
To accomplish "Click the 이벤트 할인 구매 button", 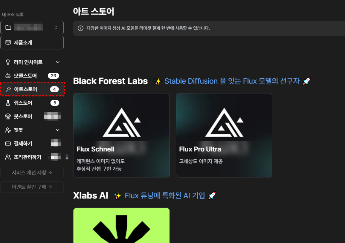I will pyautogui.click(x=32, y=187).
